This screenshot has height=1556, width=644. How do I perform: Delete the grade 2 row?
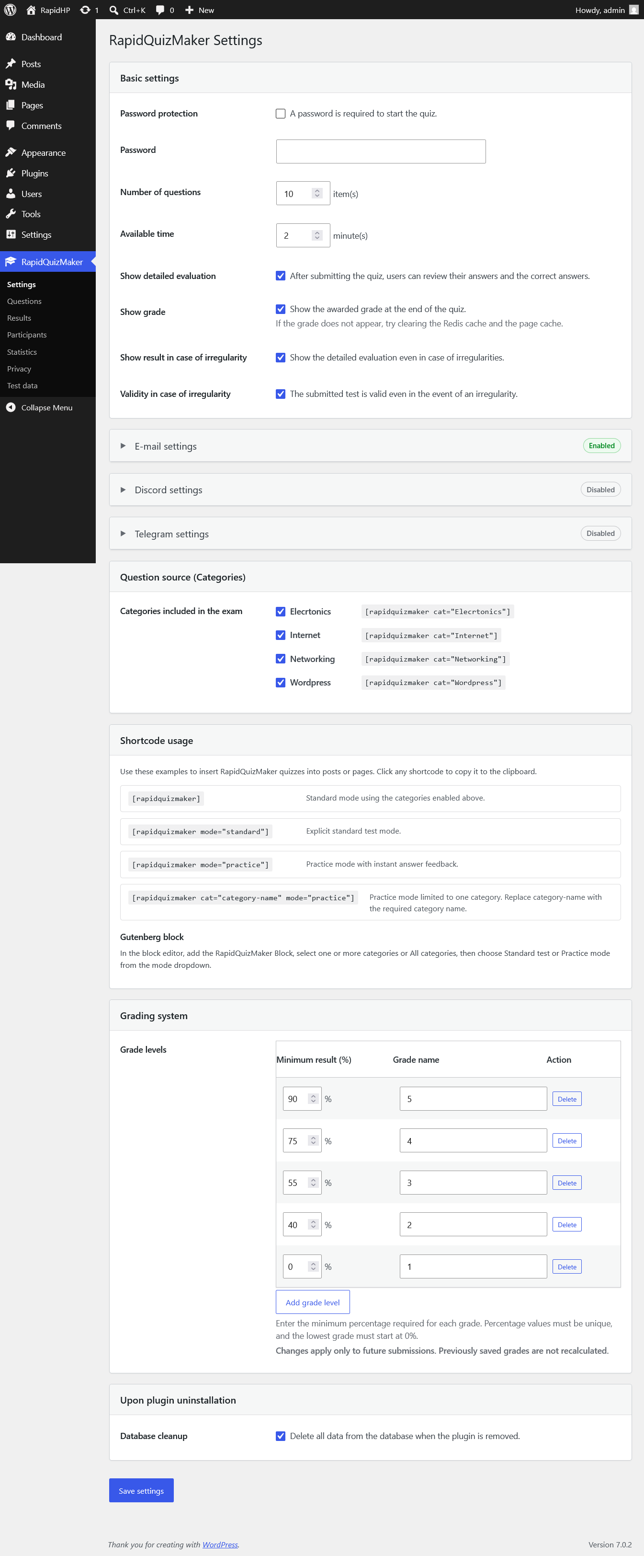pyautogui.click(x=567, y=1224)
